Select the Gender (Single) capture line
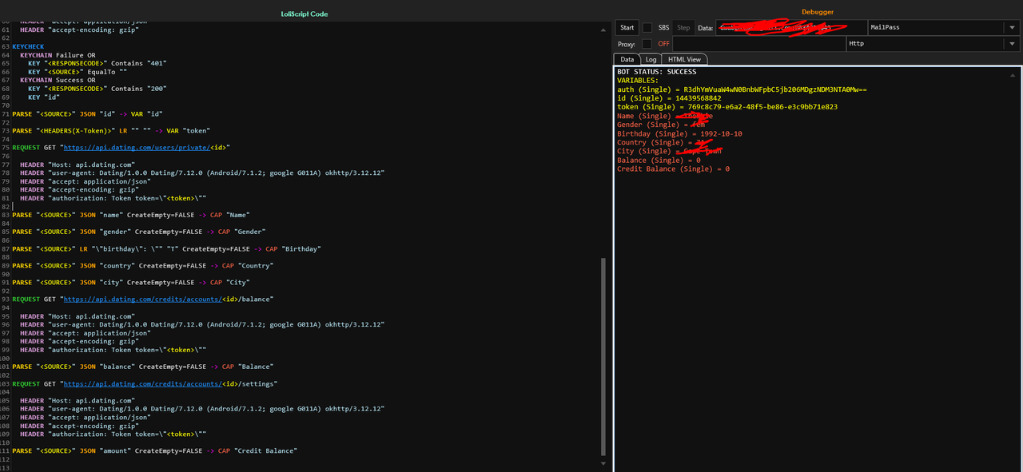1023x472 pixels. tap(661, 125)
